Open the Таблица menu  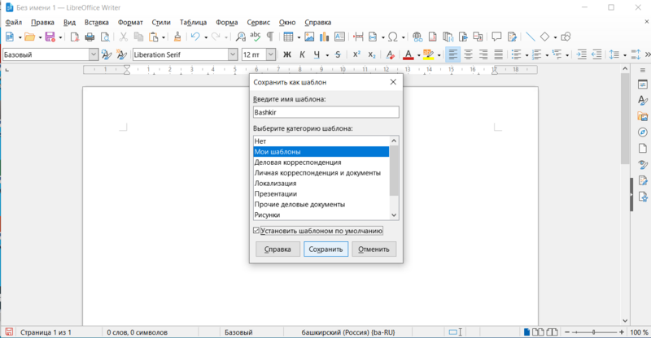193,23
